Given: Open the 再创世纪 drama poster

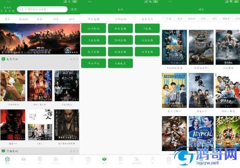Looking at the screenshot, I should (x=174, y=47).
